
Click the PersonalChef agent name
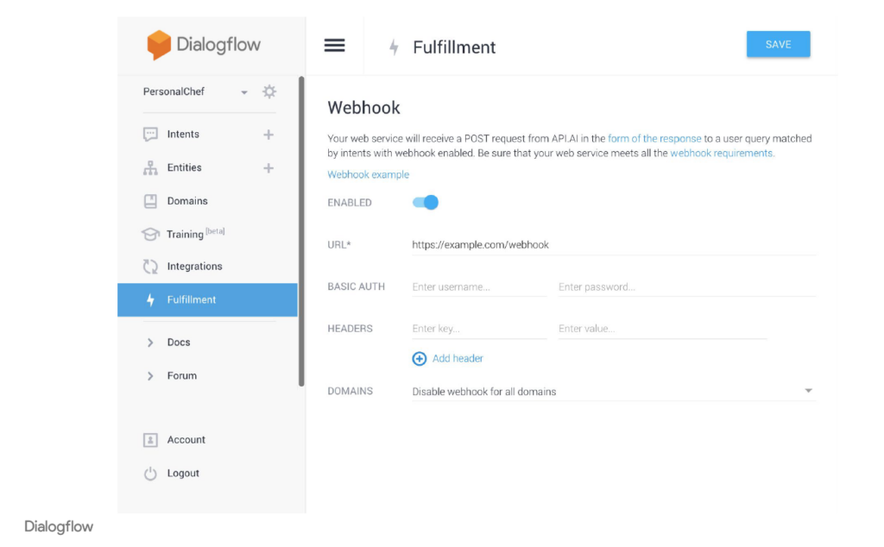pos(174,91)
